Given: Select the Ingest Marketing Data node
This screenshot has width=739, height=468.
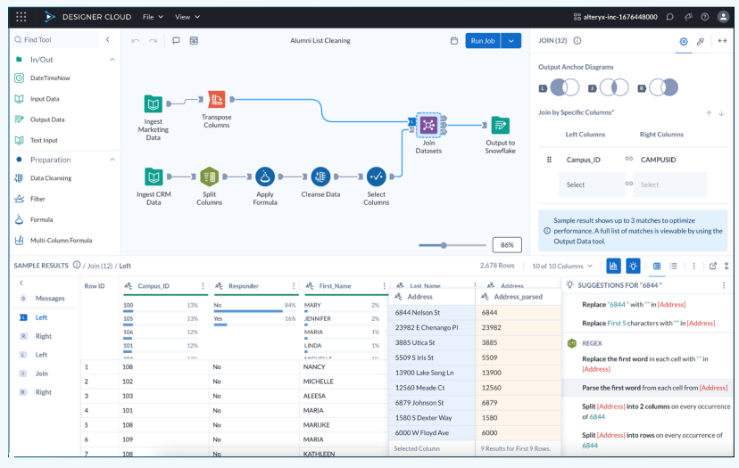Looking at the screenshot, I should (154, 103).
